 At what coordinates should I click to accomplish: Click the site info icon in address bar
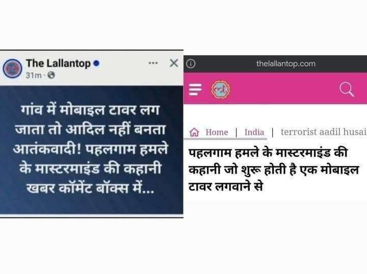click(x=191, y=63)
